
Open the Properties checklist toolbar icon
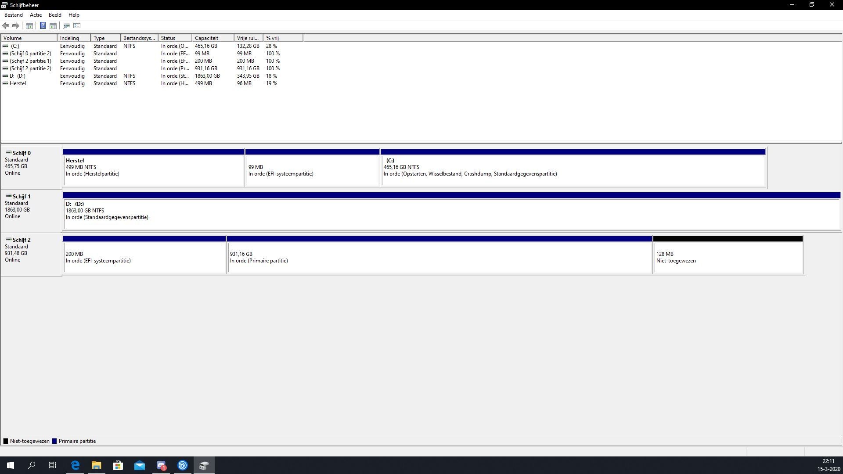tap(77, 26)
